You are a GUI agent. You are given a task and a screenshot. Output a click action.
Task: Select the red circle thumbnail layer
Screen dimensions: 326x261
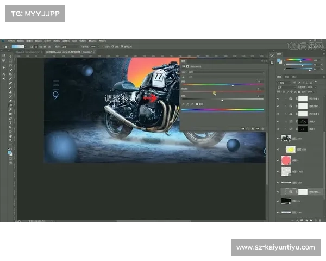click(x=286, y=160)
